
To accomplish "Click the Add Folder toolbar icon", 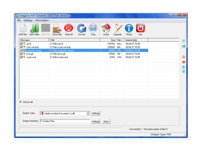I will coord(34,28).
